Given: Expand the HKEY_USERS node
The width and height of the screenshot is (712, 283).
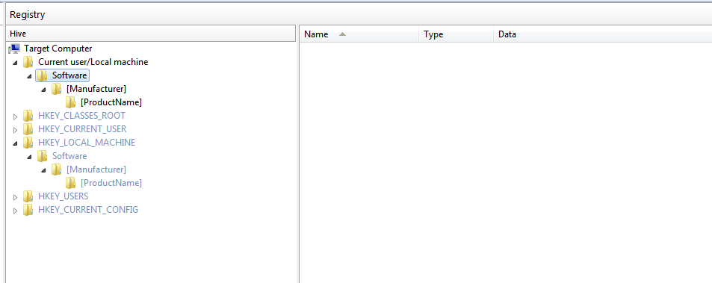Looking at the screenshot, I should pyautogui.click(x=16, y=197).
